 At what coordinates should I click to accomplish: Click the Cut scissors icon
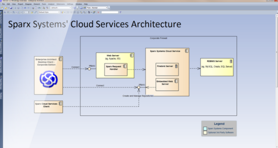[x=15, y=8]
